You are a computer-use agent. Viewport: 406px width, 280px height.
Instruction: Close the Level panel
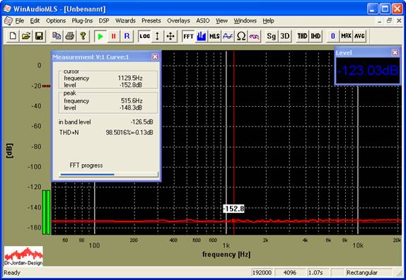click(x=395, y=52)
